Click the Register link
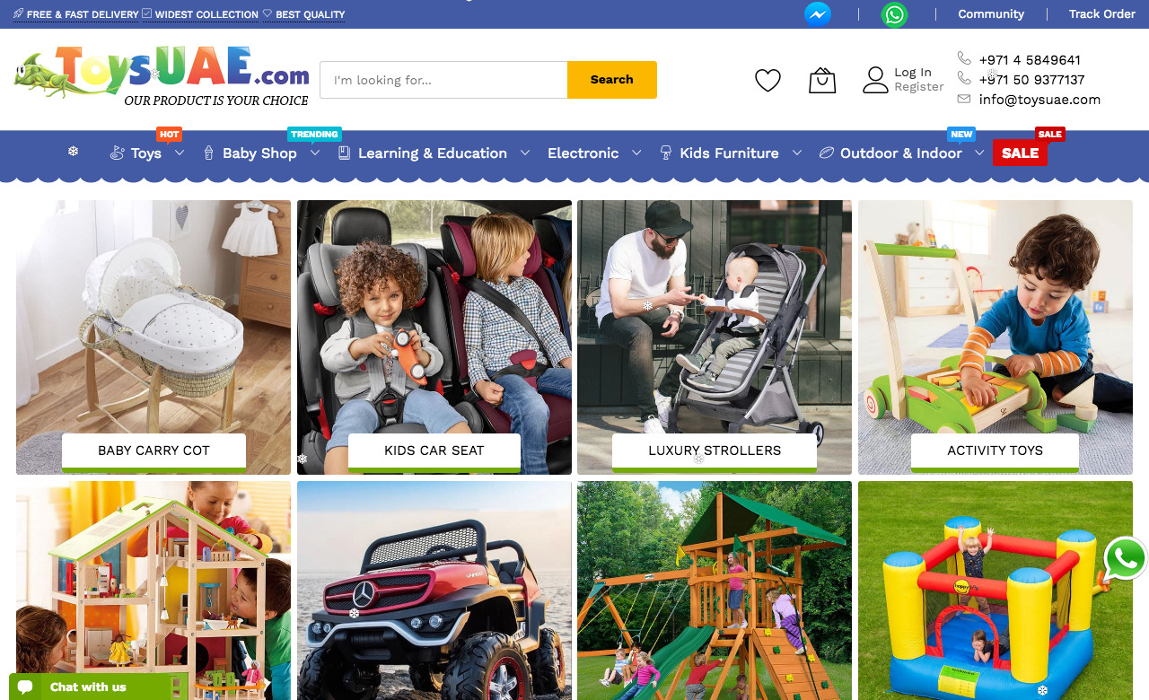The width and height of the screenshot is (1149, 700). (919, 87)
